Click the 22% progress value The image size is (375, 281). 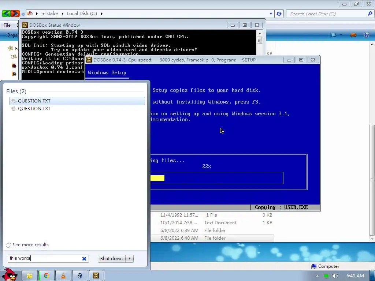(x=207, y=166)
